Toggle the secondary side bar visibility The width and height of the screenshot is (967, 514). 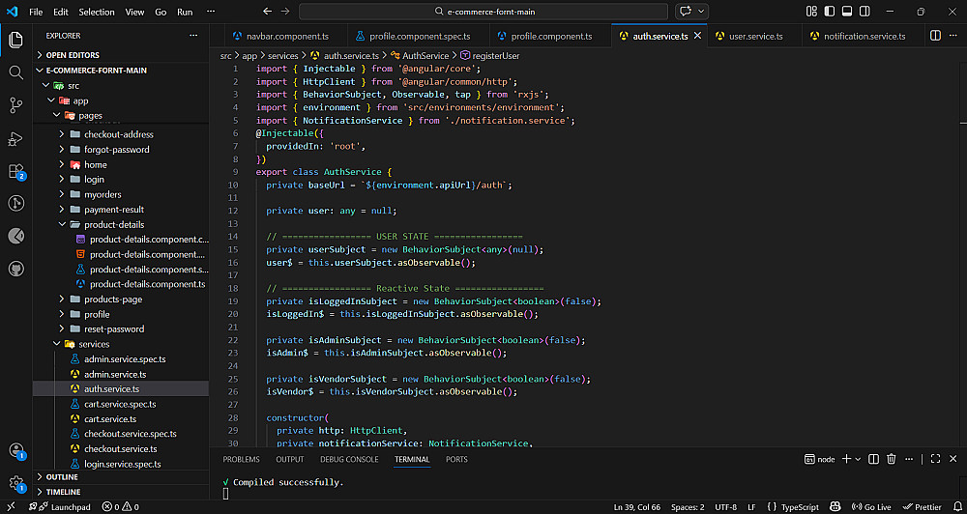(x=864, y=12)
